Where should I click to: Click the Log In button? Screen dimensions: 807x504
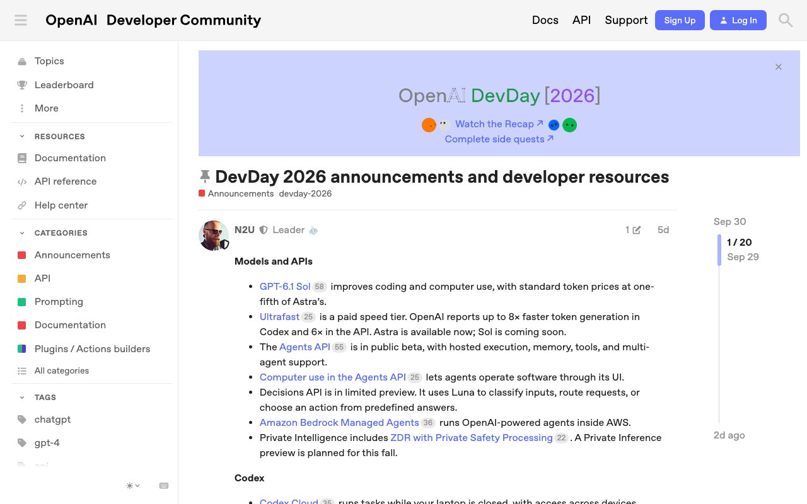click(738, 20)
